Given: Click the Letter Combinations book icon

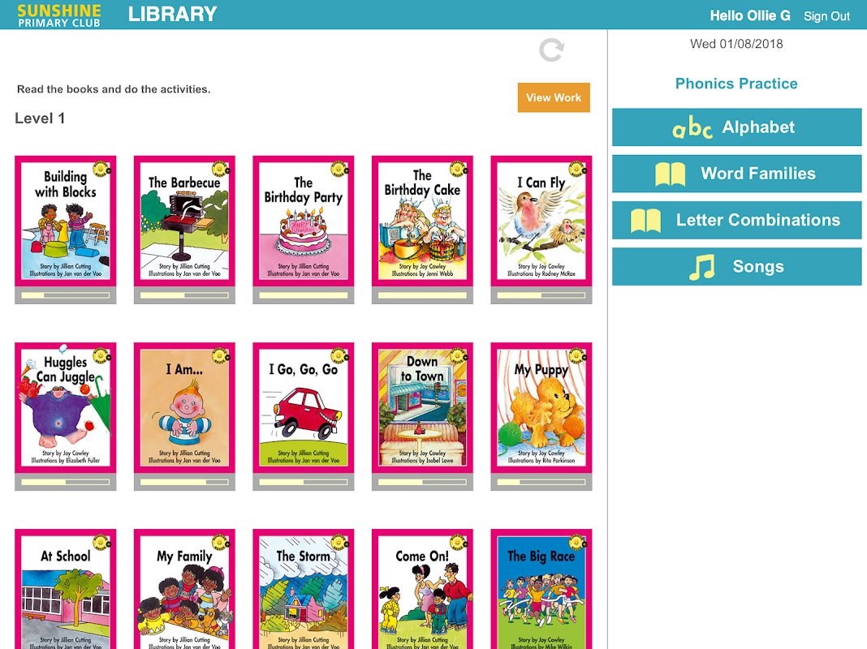Looking at the screenshot, I should [x=646, y=221].
